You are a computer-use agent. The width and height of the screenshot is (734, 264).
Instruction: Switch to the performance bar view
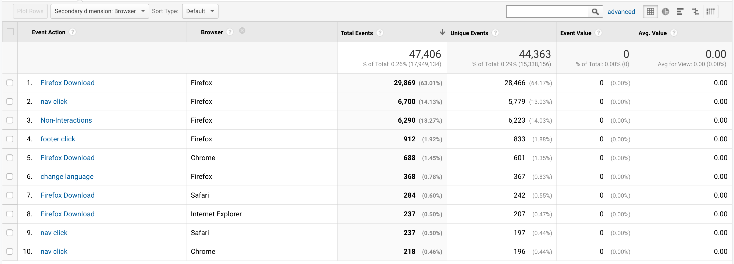point(680,12)
